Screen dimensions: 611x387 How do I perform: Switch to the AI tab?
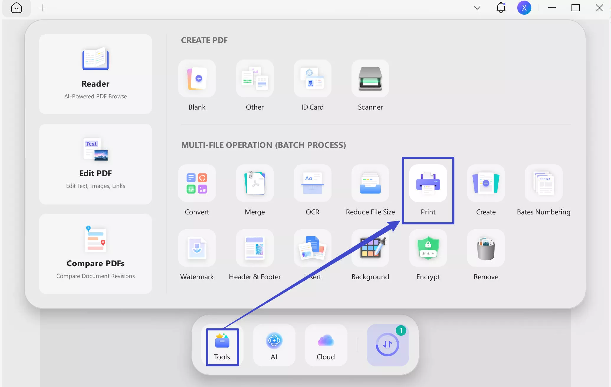tap(274, 346)
